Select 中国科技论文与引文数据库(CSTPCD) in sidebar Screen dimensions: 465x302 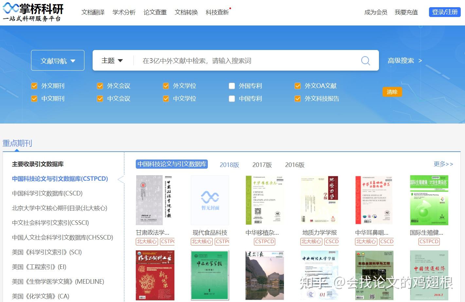(x=60, y=179)
